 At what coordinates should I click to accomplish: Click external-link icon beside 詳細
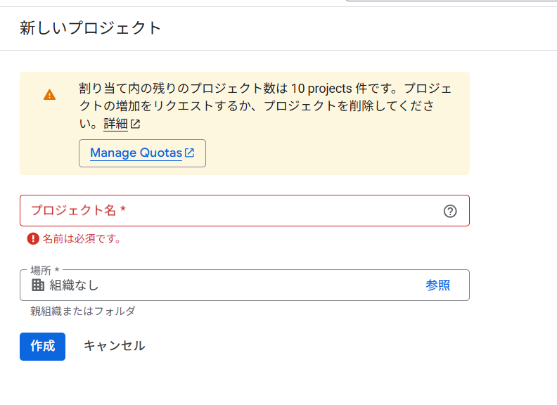(135, 124)
